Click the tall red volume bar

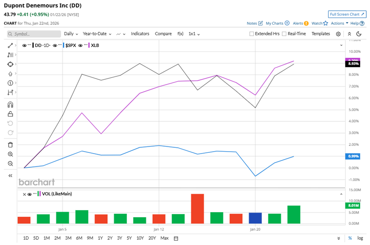[197, 209]
